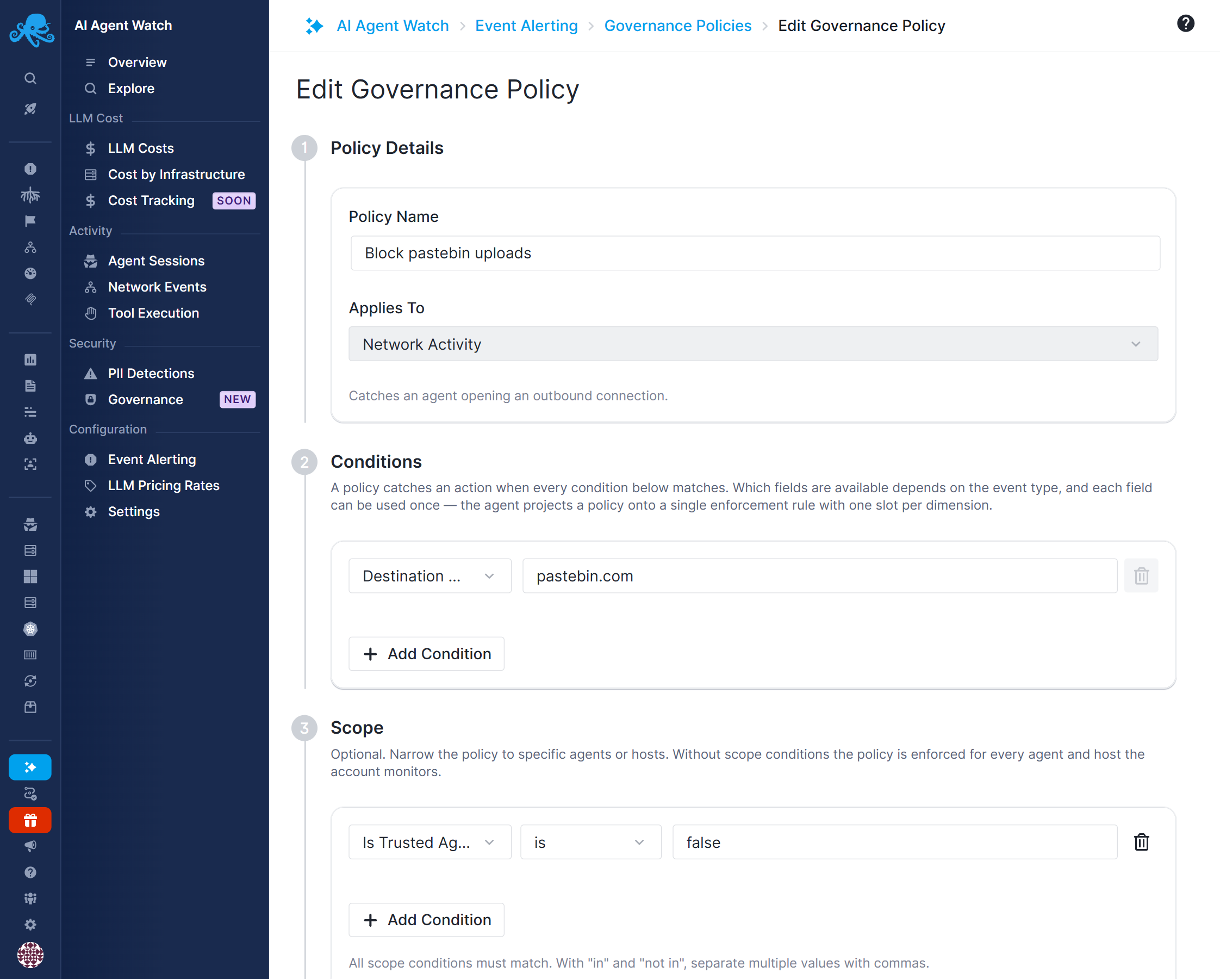Open LLM Costs menu item
Image resolution: width=1220 pixels, height=979 pixels.
tap(140, 148)
